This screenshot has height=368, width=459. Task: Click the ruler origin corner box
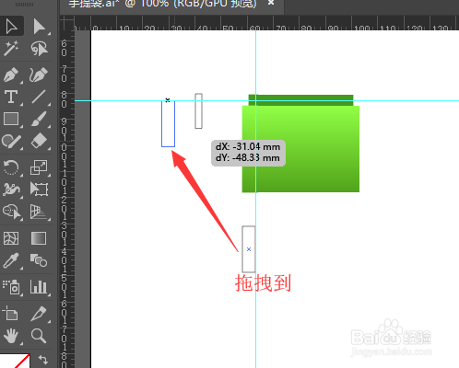67,23
